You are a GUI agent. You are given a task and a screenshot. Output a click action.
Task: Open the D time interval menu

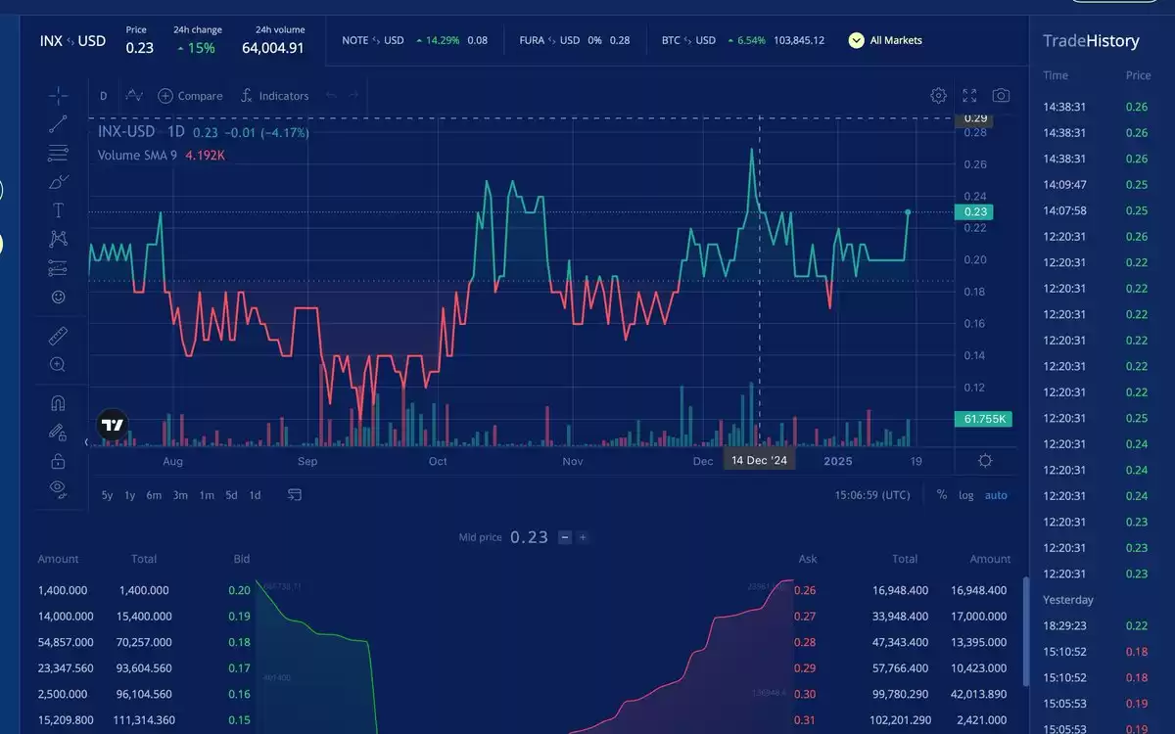[104, 96]
